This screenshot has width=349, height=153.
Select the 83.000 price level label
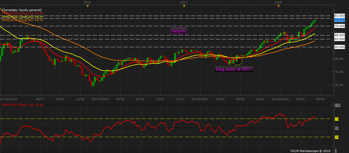340,16
